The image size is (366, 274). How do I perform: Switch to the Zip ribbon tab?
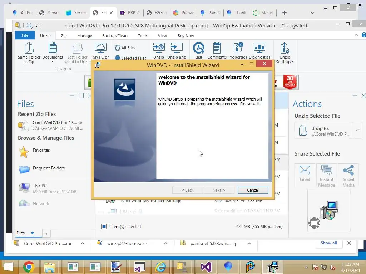(64, 36)
